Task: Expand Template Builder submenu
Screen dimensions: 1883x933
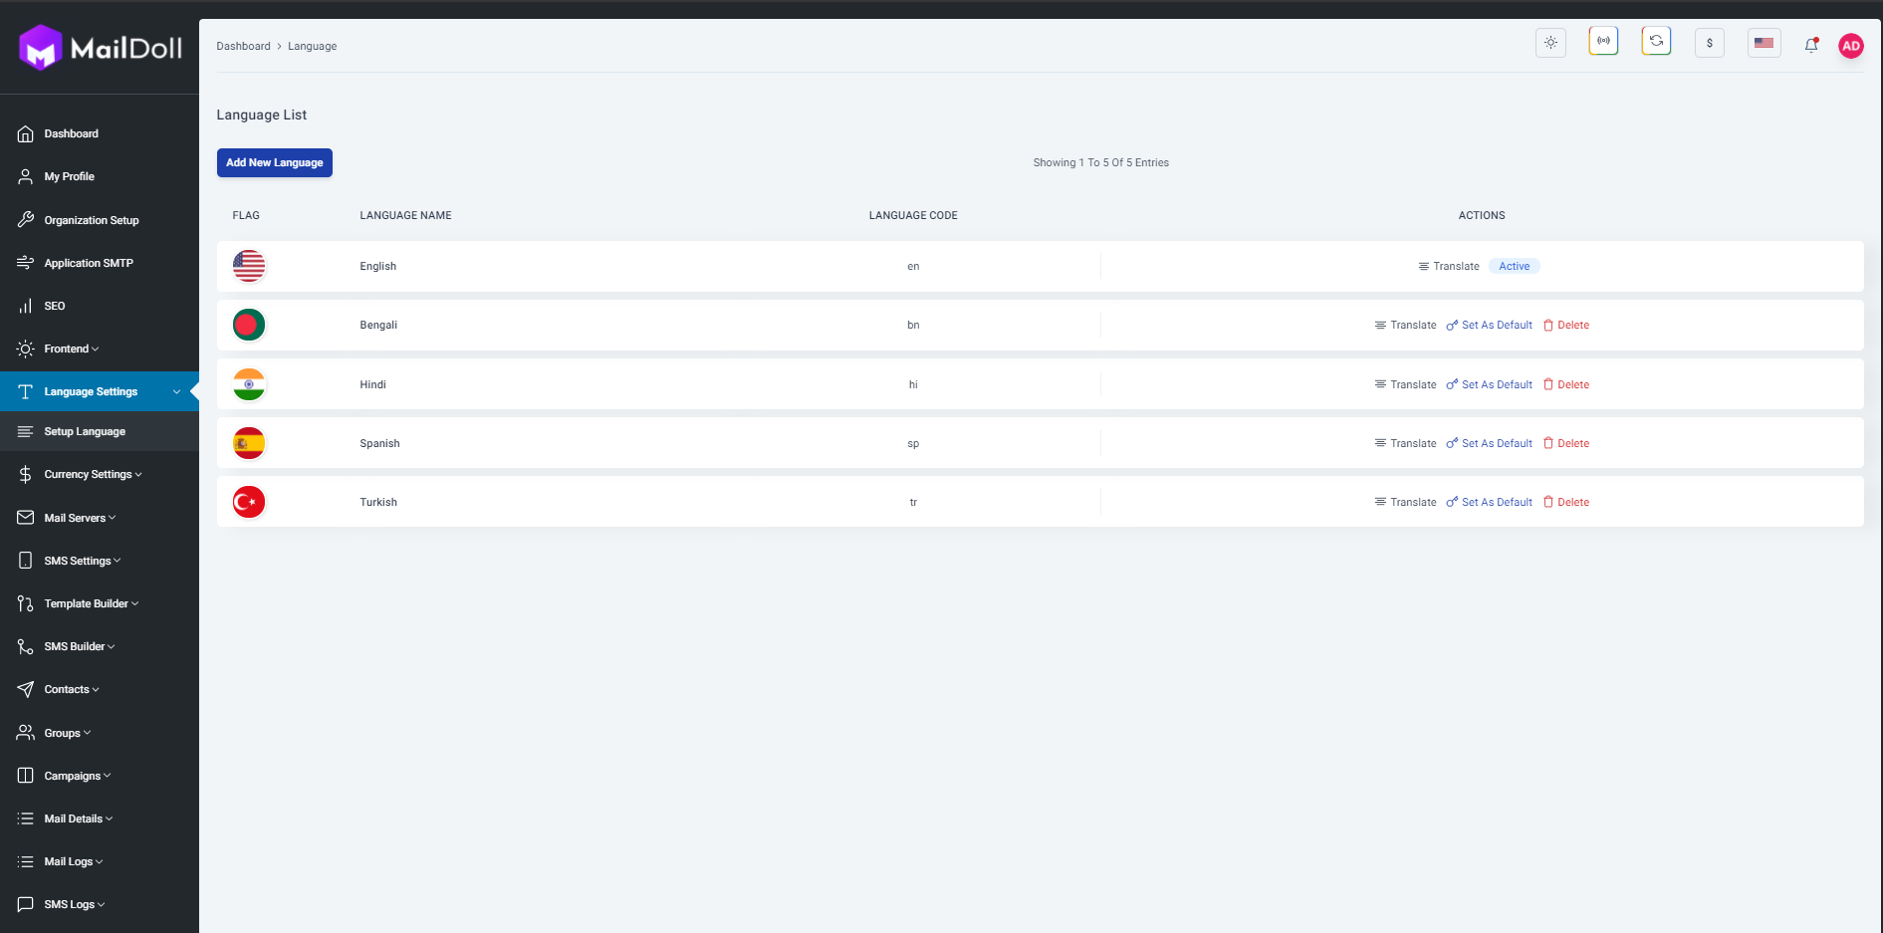Action: click(92, 603)
